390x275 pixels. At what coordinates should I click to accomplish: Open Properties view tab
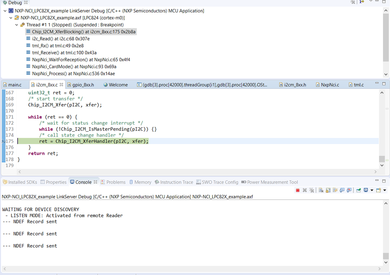[53, 182]
